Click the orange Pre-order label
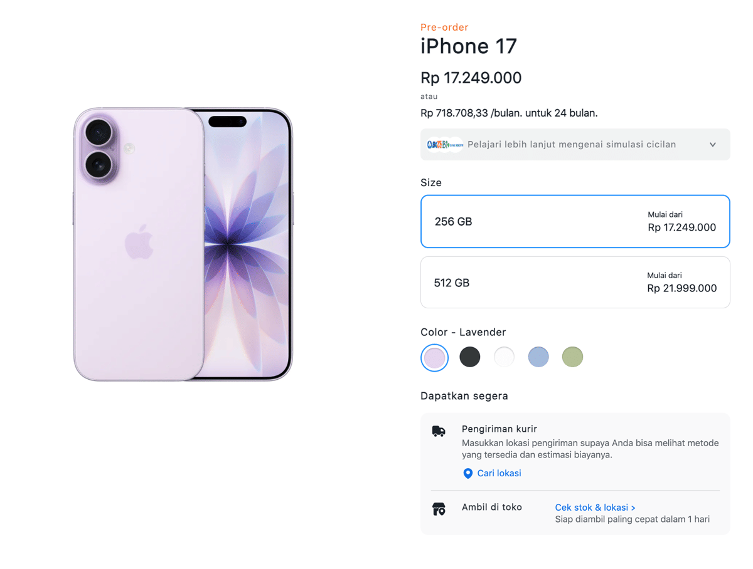 click(x=444, y=28)
